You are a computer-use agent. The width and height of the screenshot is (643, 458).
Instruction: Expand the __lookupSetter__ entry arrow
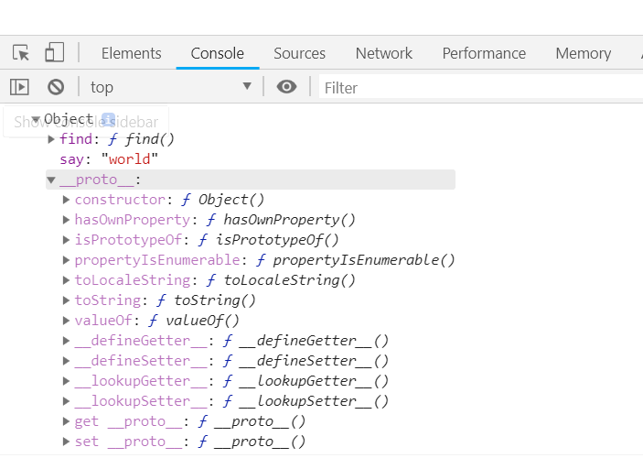pyautogui.click(x=66, y=401)
